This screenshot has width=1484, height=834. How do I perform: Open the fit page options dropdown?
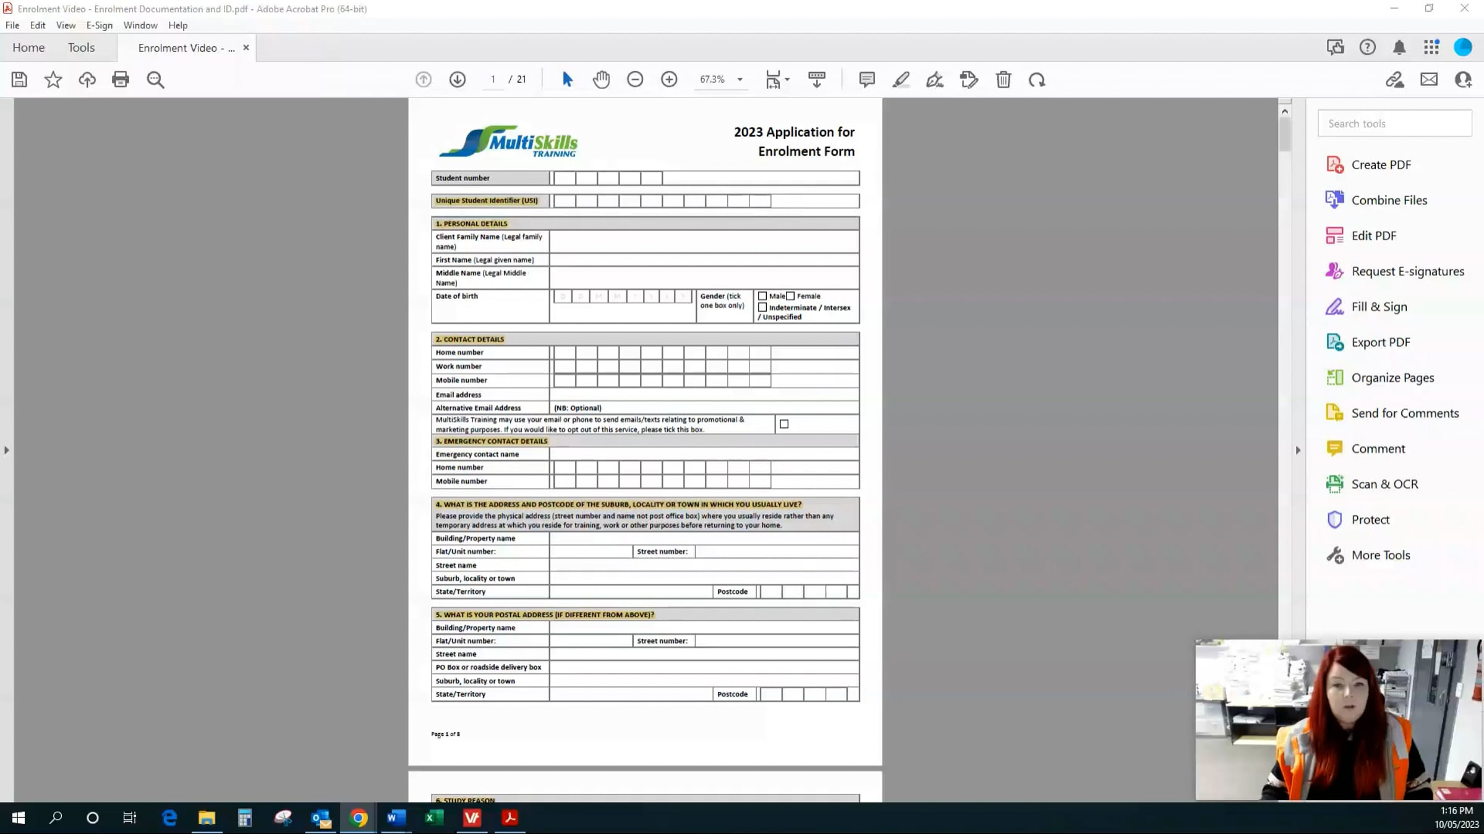[x=787, y=80]
